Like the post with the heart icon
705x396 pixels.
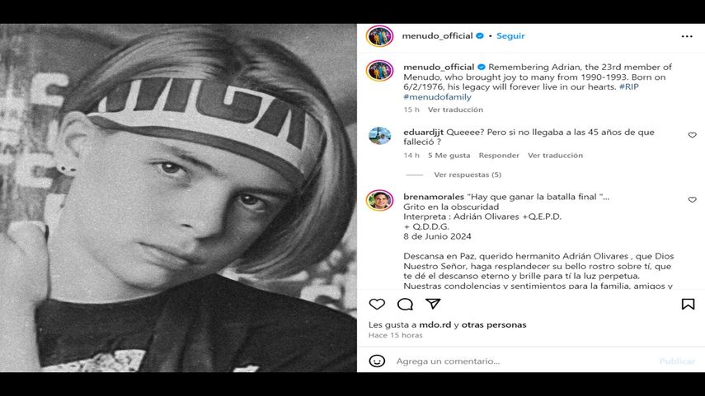point(377,304)
